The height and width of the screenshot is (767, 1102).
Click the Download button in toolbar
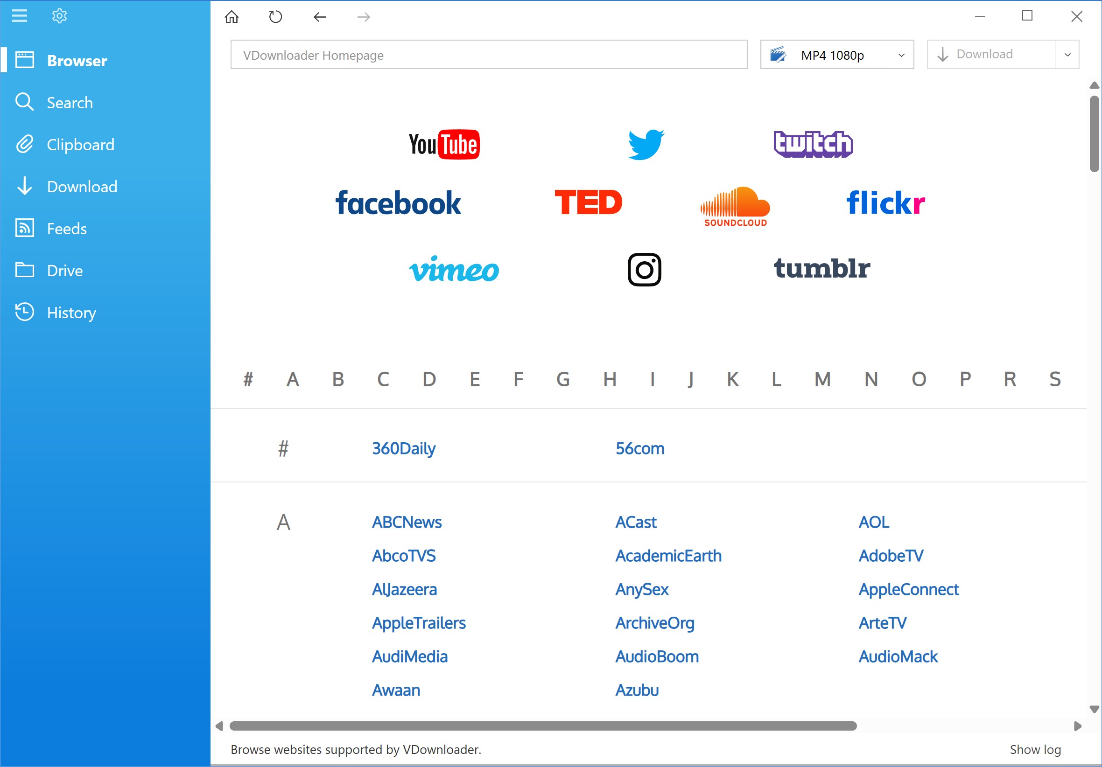(991, 54)
